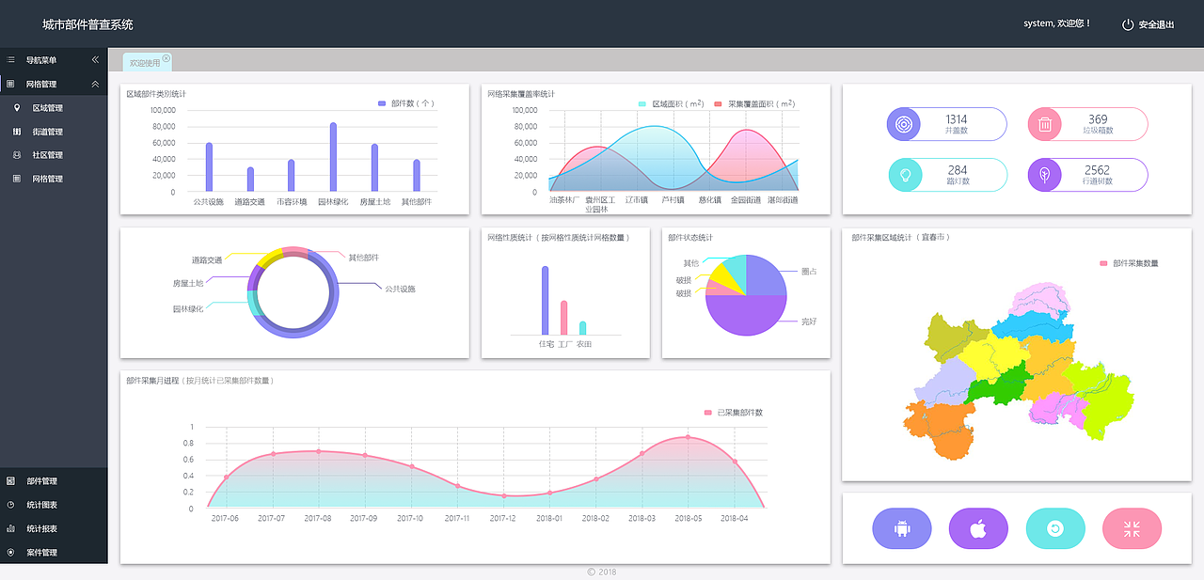Collapse sidebar with double-left chevron
Viewport: 1204px width, 580px height.
(x=95, y=60)
